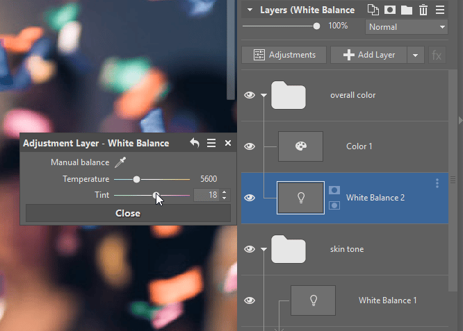
Task: Select the White Balance 2 layer name
Action: point(375,198)
